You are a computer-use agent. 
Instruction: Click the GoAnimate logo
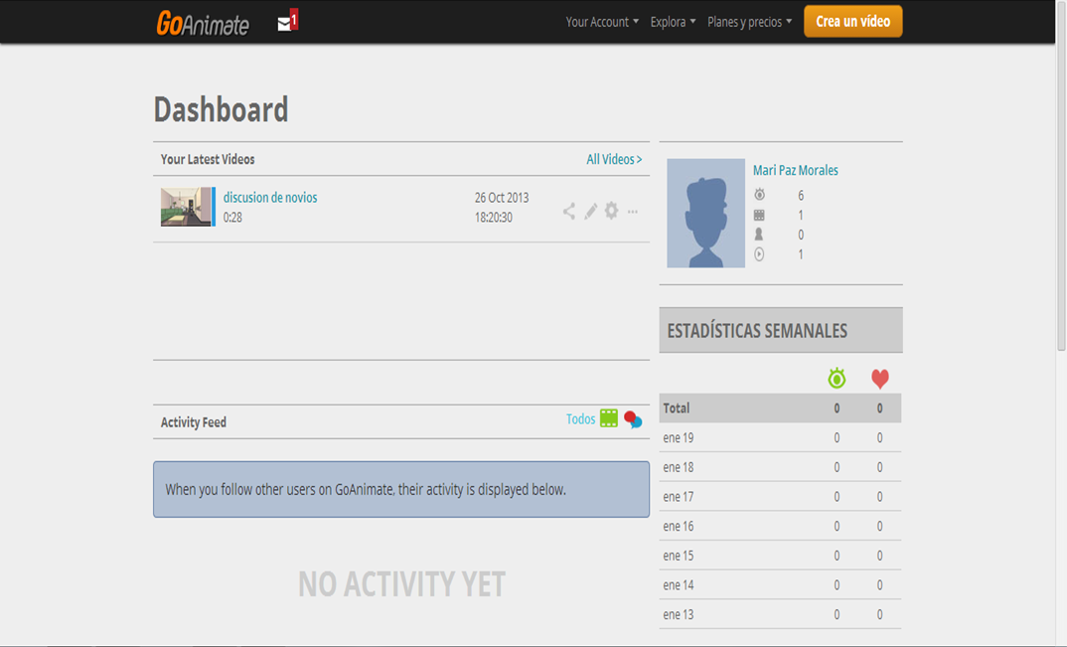[203, 23]
